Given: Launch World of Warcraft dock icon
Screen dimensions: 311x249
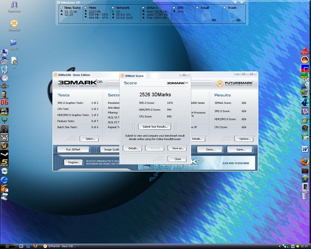Looking at the screenshot, I should [5, 146].
